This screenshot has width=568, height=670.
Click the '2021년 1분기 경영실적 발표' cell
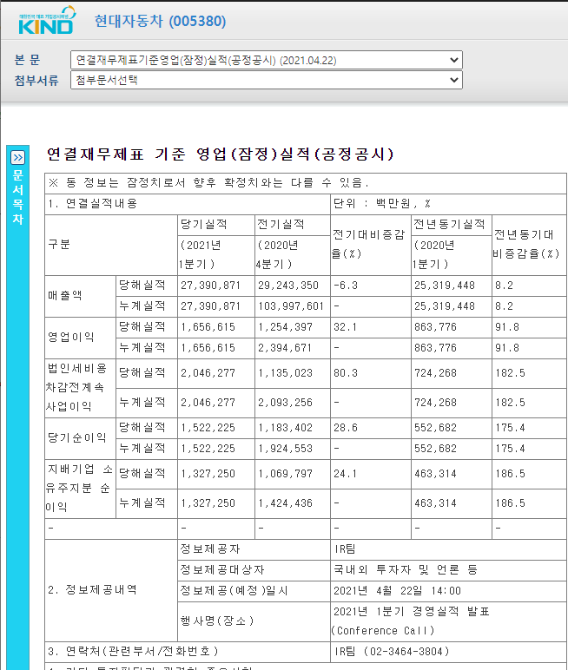448,621
